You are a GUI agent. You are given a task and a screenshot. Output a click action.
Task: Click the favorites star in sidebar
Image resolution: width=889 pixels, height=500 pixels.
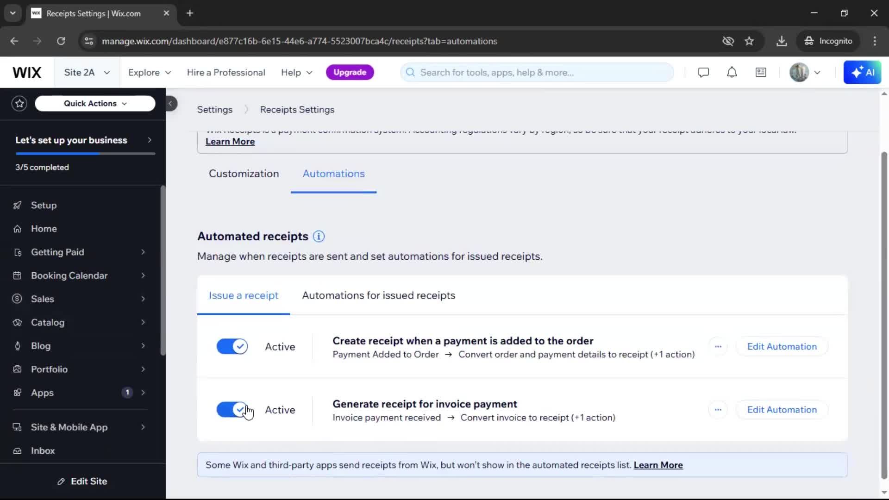pos(19,104)
